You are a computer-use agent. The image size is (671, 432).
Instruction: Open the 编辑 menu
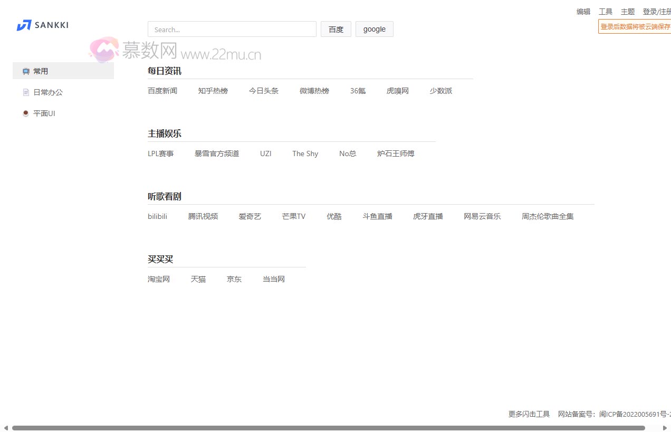[583, 11]
